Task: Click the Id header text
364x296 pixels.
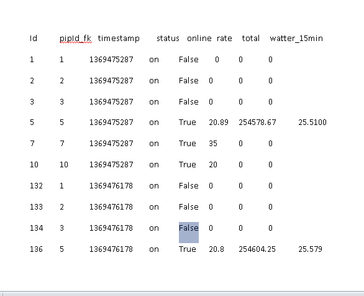Action: point(34,39)
